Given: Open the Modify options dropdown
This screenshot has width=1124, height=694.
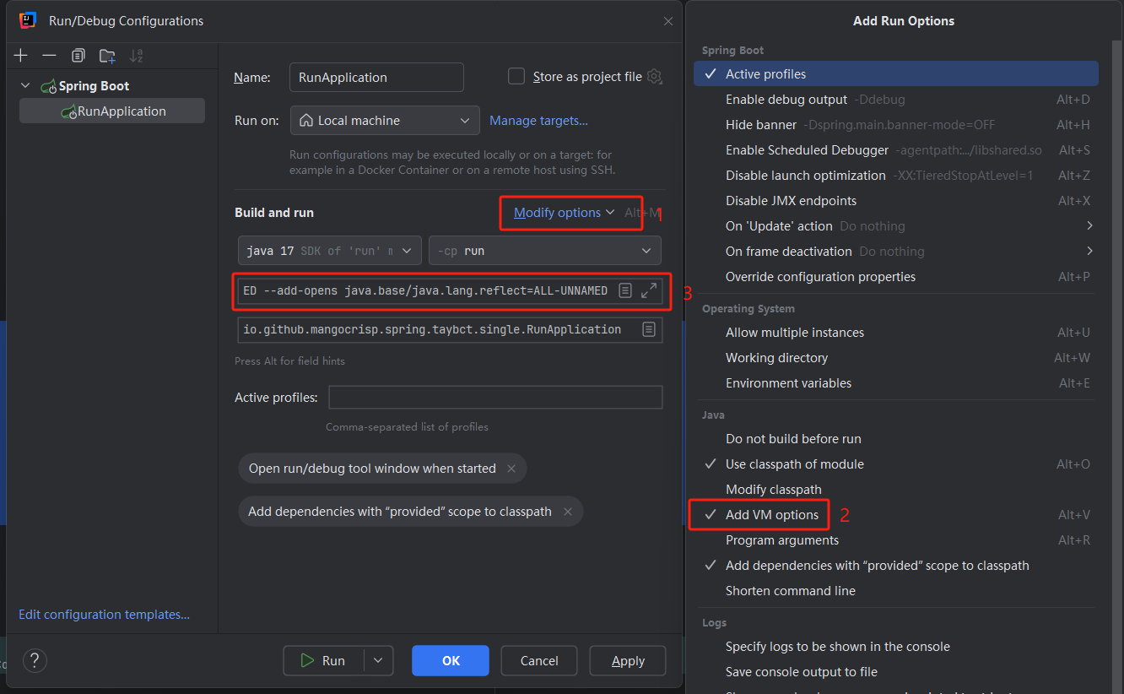Looking at the screenshot, I should point(565,213).
